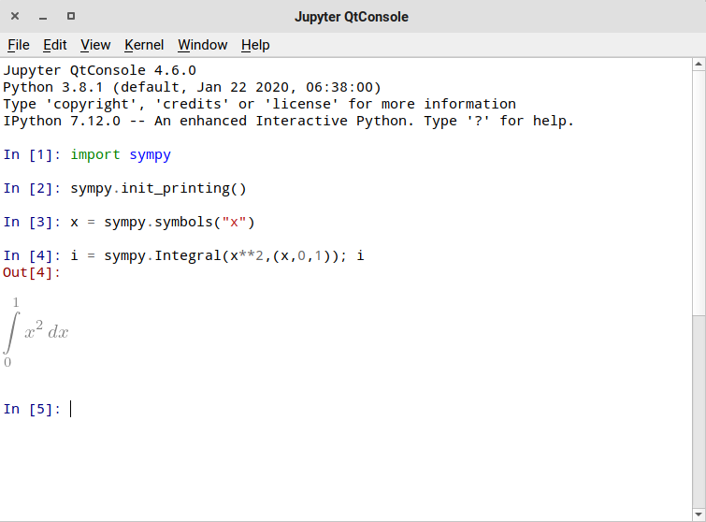This screenshot has height=522, width=706.
Task: Open the Window menu
Action: coord(202,45)
